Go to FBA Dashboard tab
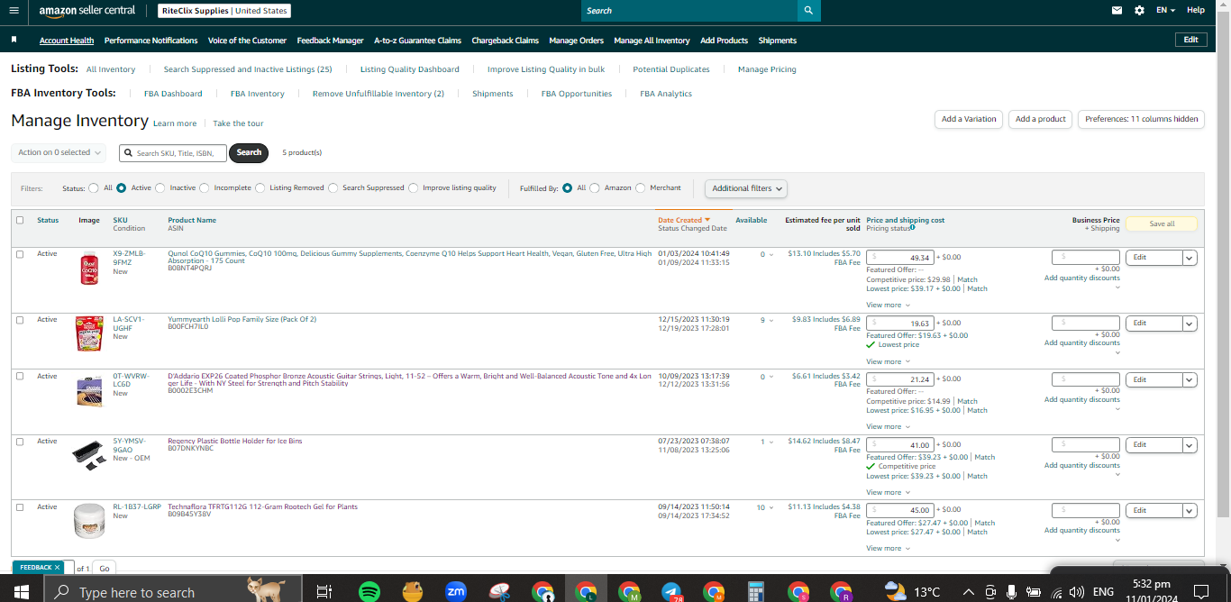 173,94
